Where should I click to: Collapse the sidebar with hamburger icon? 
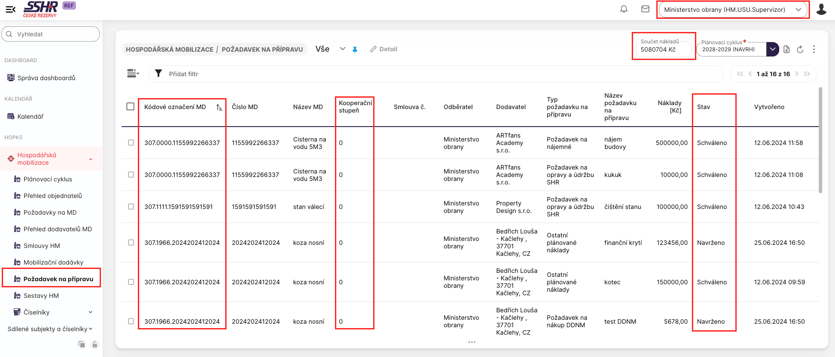point(11,9)
